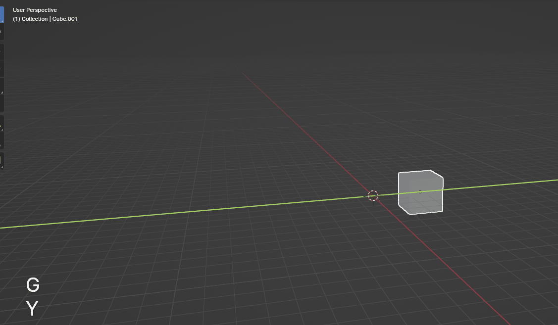Click the G key overlay indicator
The image size is (558, 325).
33,285
